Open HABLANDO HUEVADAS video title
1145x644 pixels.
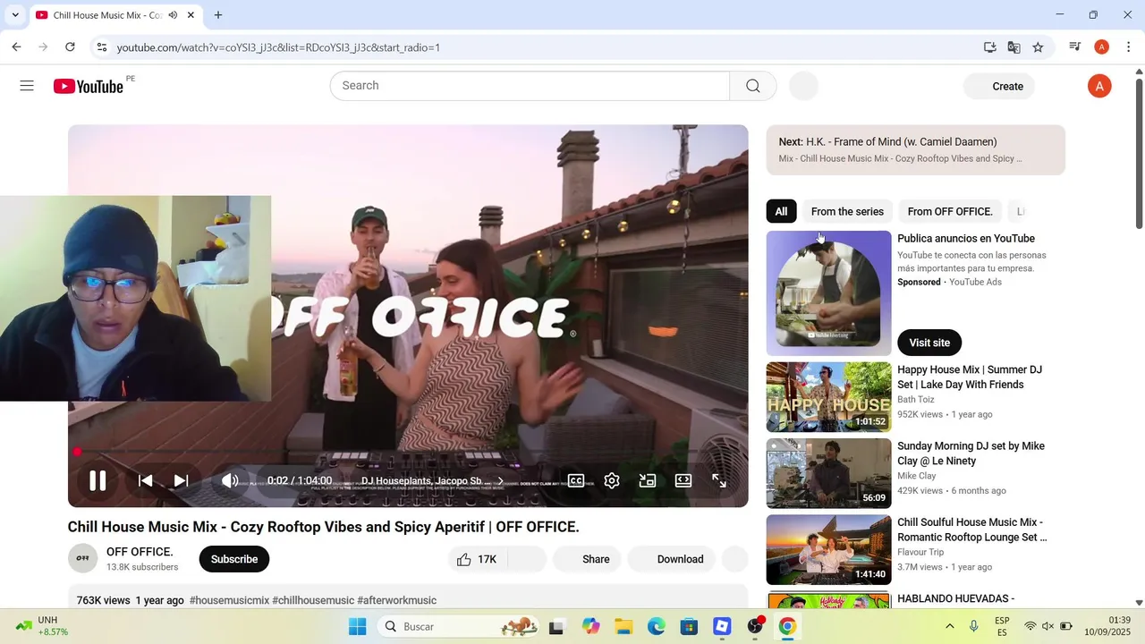956,598
